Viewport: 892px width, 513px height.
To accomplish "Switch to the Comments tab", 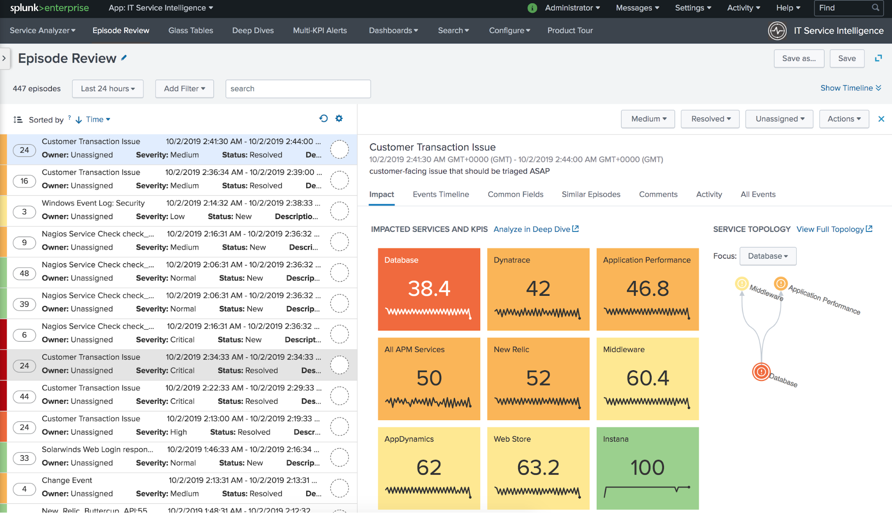I will pos(658,194).
